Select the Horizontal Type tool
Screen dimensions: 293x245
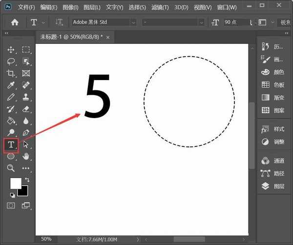(11, 144)
